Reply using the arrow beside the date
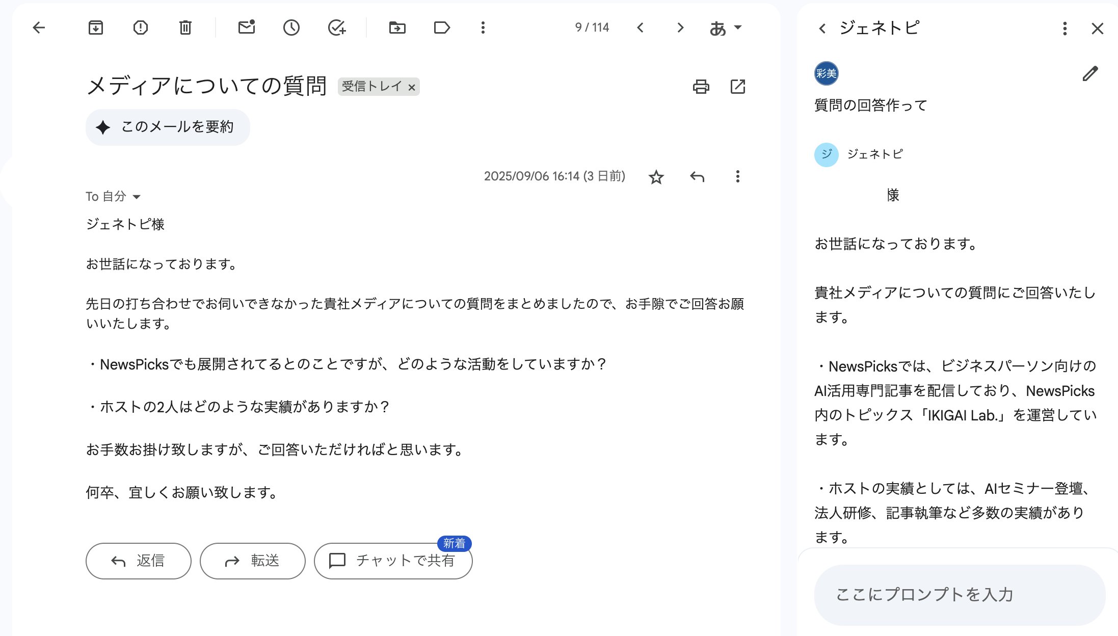Viewport: 1118px width, 636px height. [x=697, y=177]
